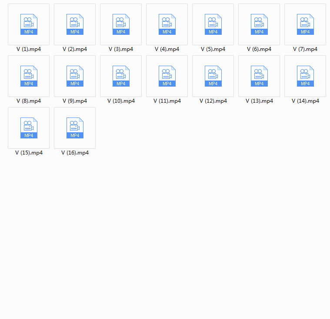The width and height of the screenshot is (330, 319).
Task: Select the V (6).mp4 video icon
Action: (259, 24)
